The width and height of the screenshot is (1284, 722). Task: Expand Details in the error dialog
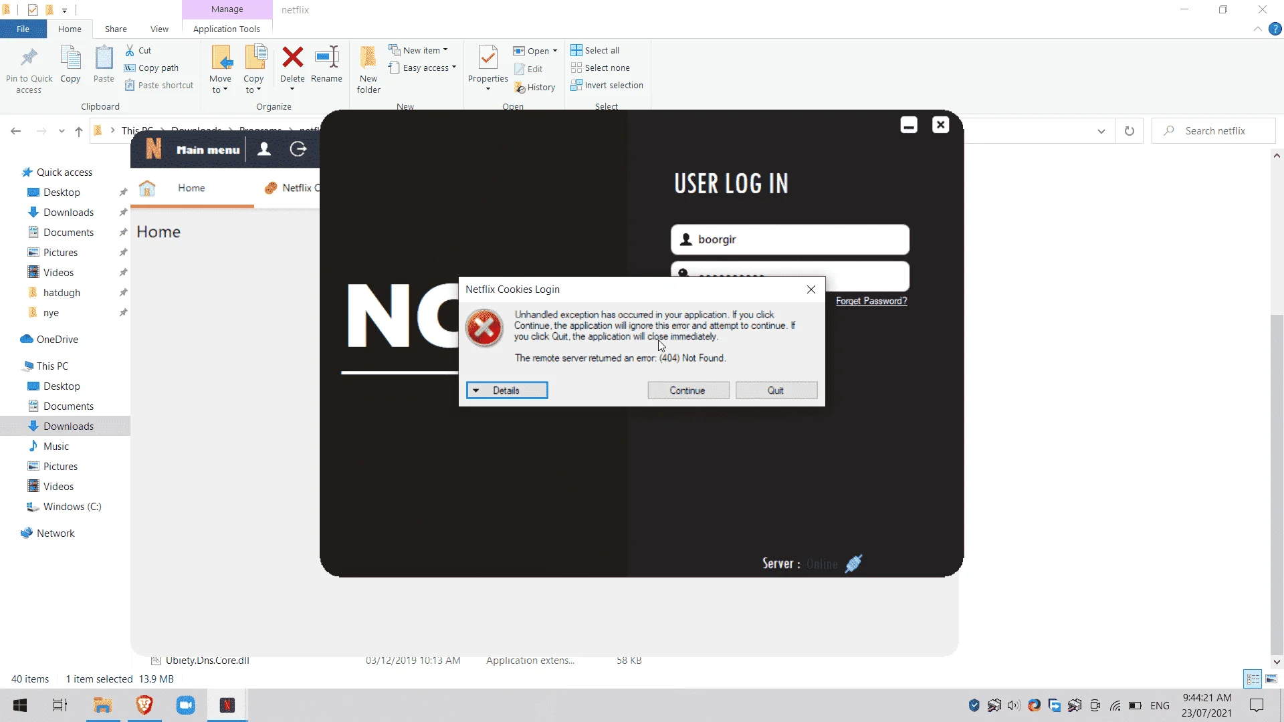[507, 390]
